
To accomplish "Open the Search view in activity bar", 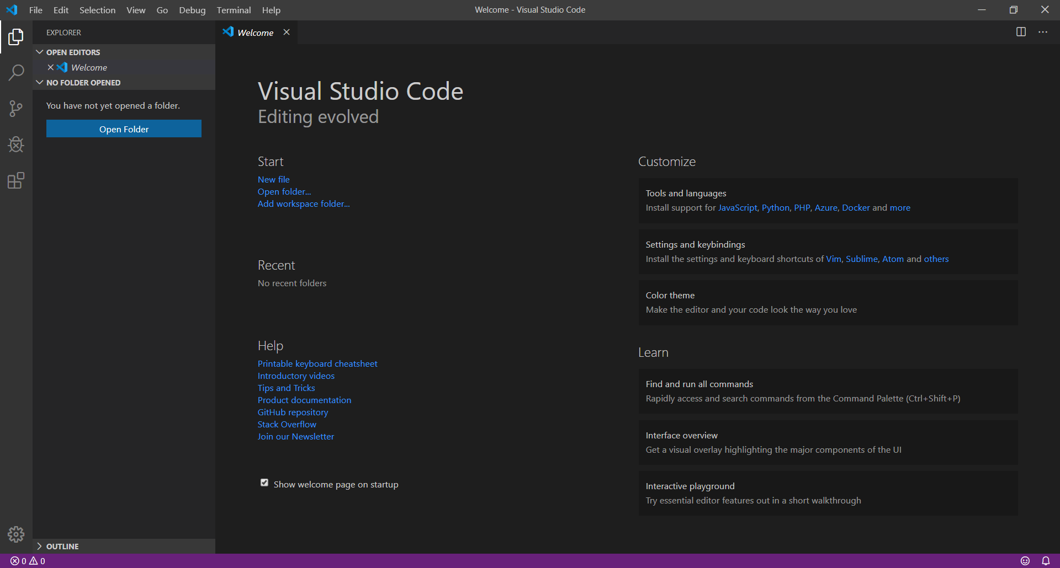I will tap(16, 72).
